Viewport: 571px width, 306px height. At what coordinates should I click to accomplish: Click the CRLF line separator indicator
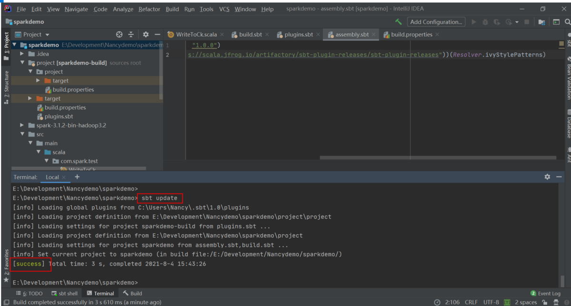pyautogui.click(x=471, y=302)
